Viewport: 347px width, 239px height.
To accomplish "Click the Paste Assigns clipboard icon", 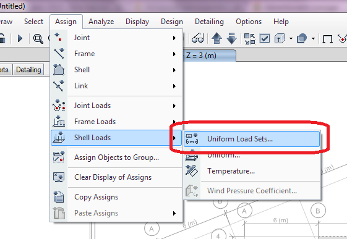I will [59, 213].
